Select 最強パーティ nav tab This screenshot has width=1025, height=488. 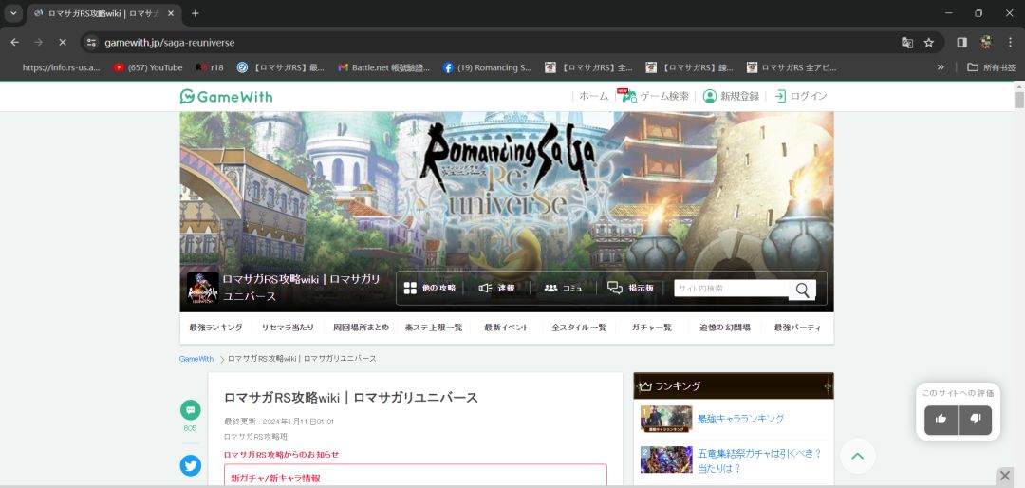pos(797,328)
